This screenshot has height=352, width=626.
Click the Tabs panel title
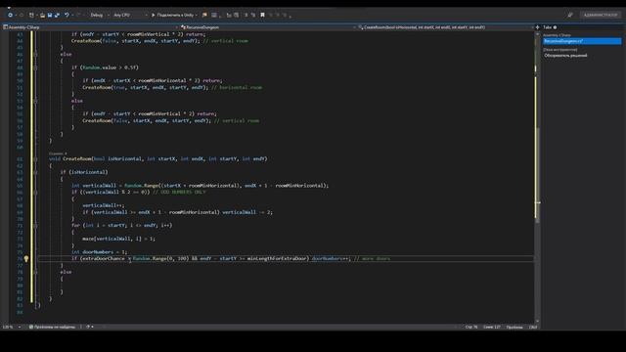click(x=547, y=27)
